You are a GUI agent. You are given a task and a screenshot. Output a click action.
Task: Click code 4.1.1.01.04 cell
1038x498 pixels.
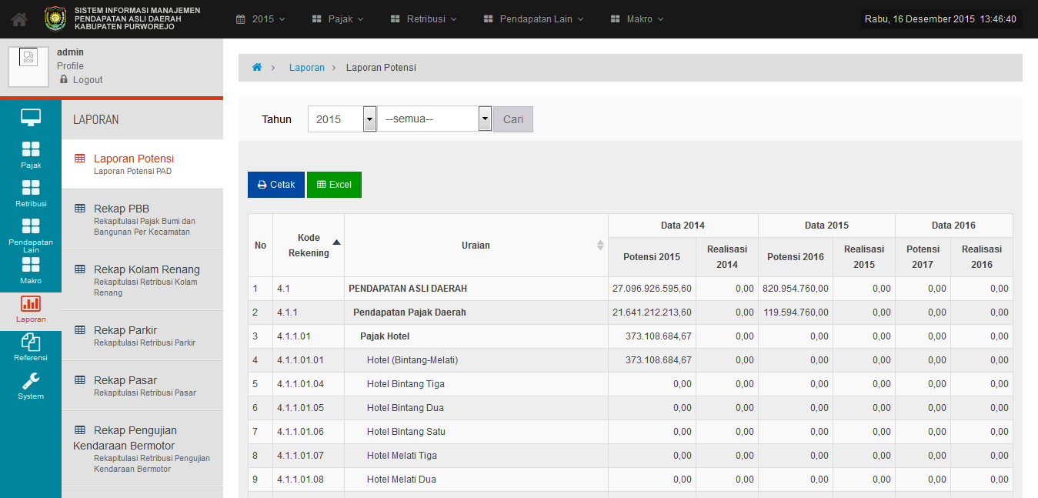309,384
